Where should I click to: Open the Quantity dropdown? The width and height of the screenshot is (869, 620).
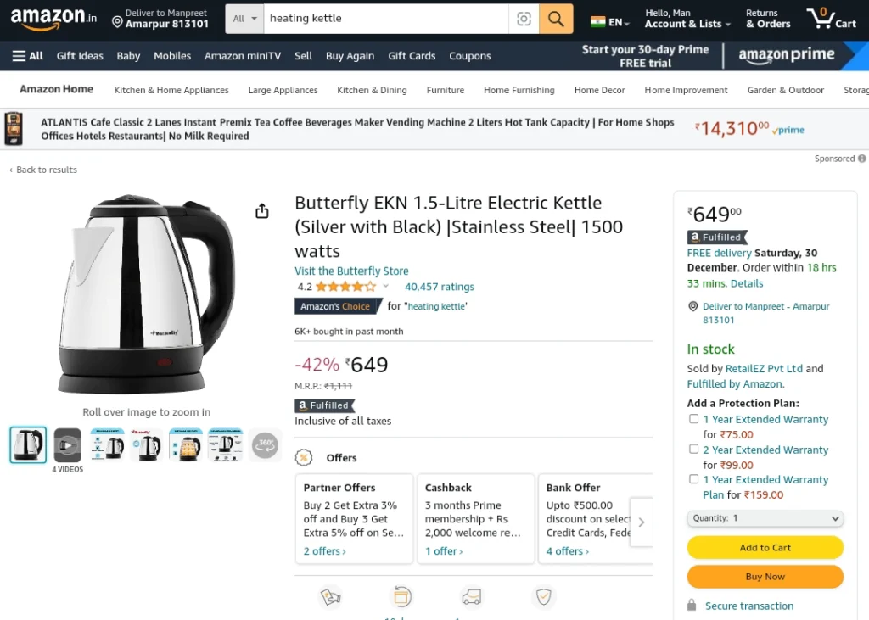(x=765, y=518)
